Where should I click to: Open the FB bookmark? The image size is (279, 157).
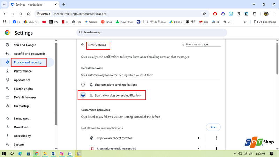pyautogui.click(x=16, y=22)
